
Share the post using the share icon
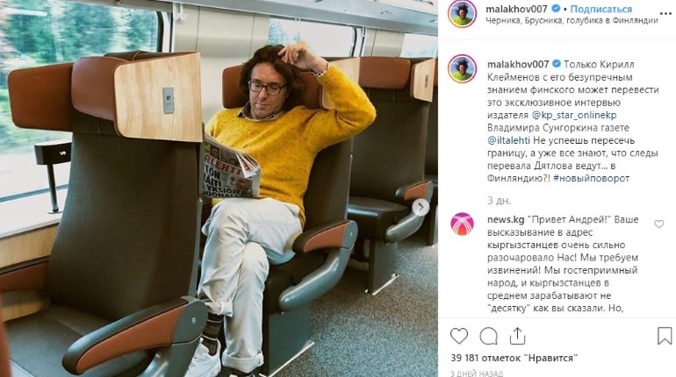517,336
